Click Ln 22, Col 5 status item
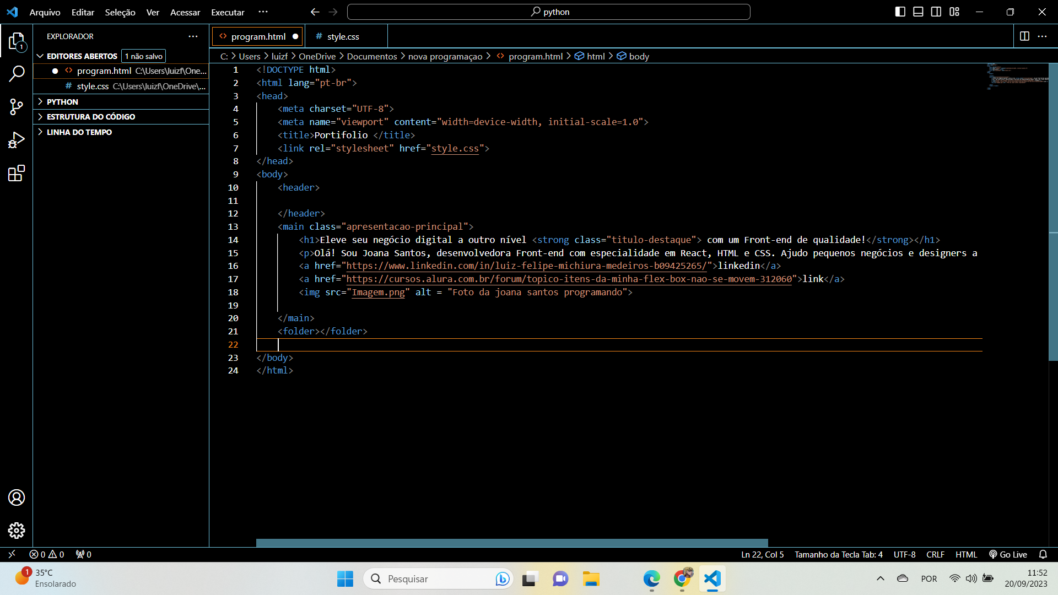Viewport: 1058px width, 595px height. (x=762, y=554)
